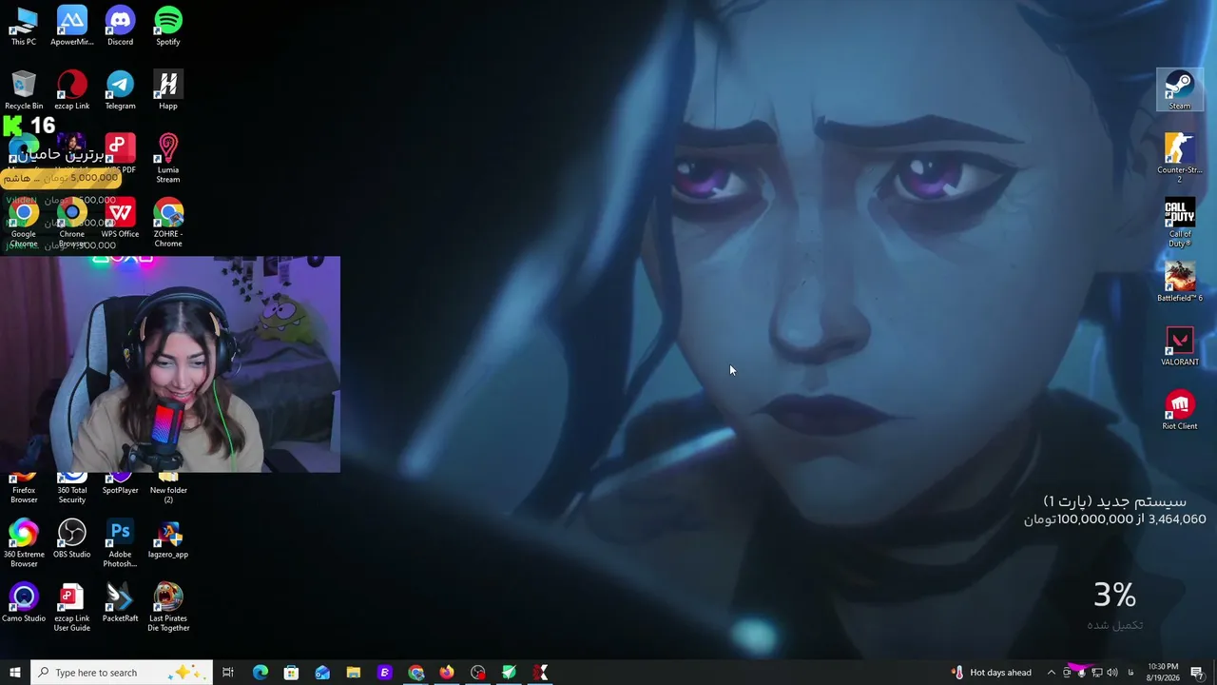Open File Explorer from the taskbar
This screenshot has width=1217, height=685.
click(353, 673)
